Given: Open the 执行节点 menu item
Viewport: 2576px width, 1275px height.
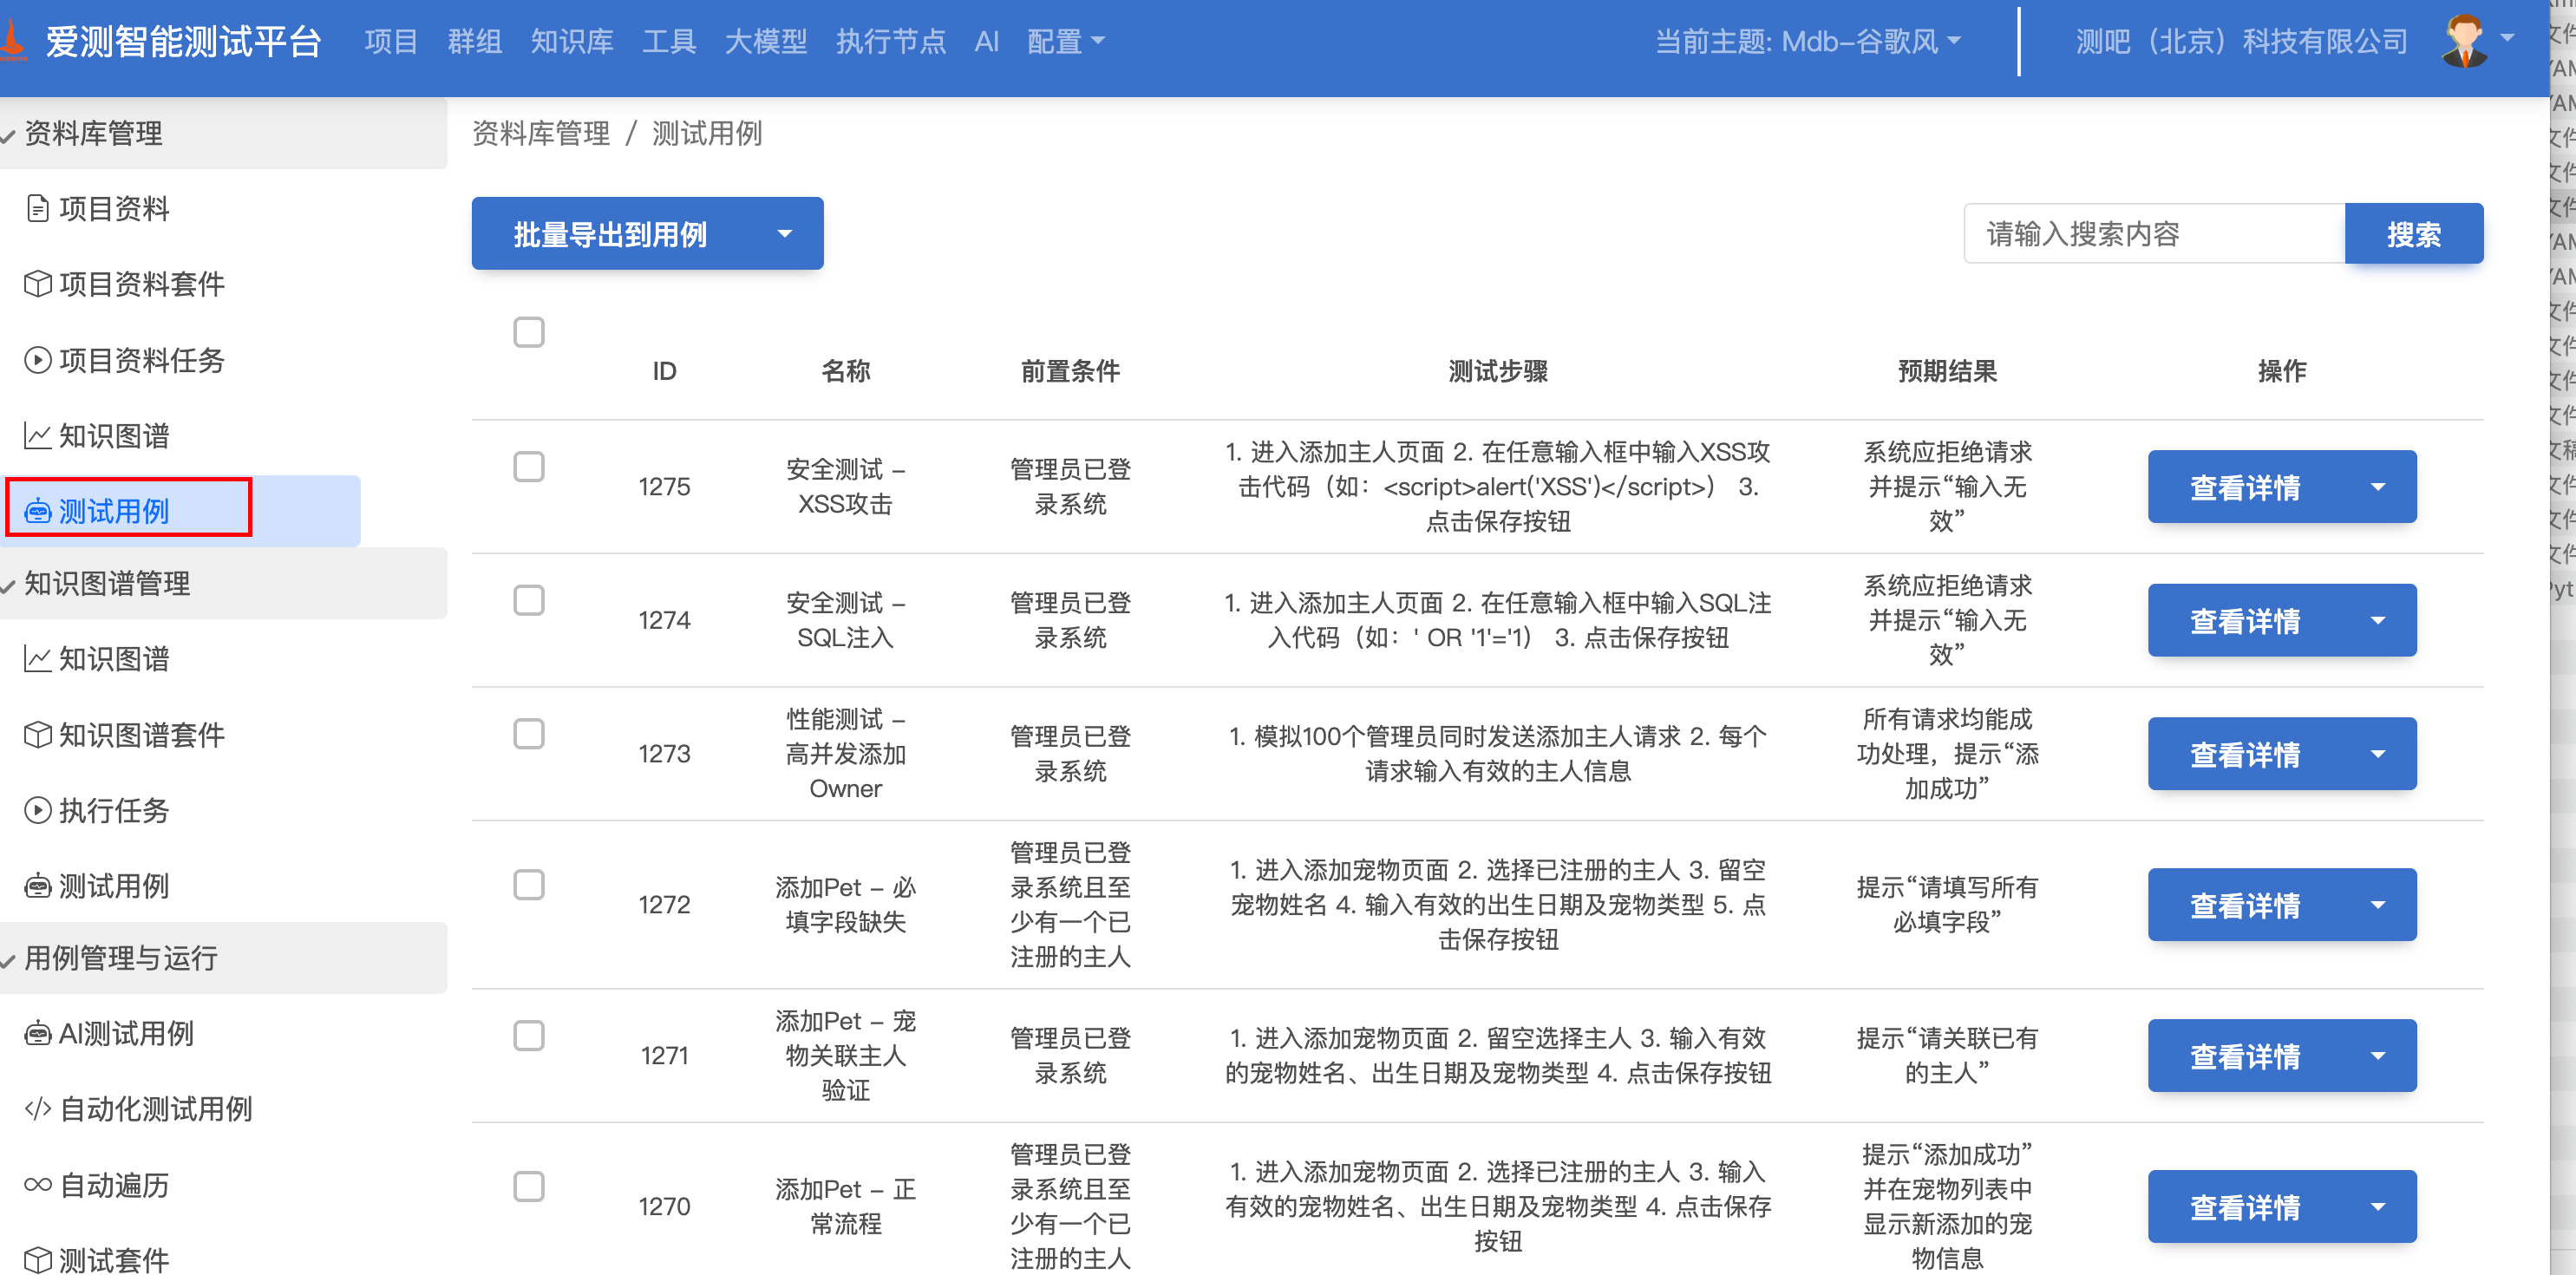Looking at the screenshot, I should click(890, 41).
